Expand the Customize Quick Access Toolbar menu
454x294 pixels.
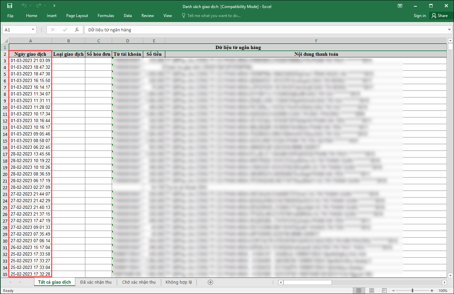coord(54,6)
